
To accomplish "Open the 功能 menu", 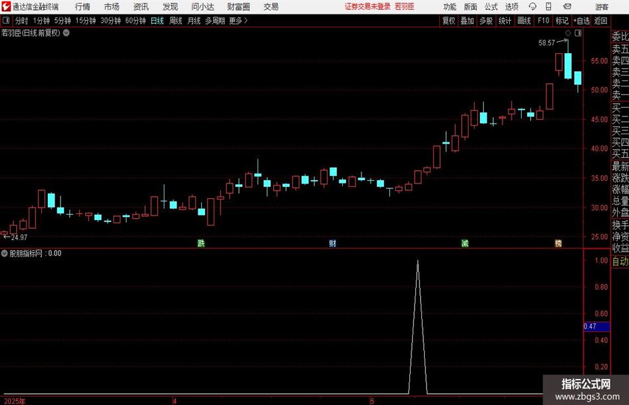I will tap(450, 7).
